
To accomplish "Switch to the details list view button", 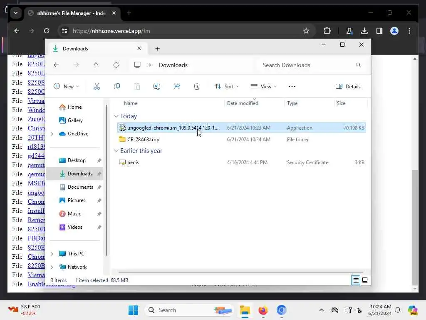I will pos(356,280).
